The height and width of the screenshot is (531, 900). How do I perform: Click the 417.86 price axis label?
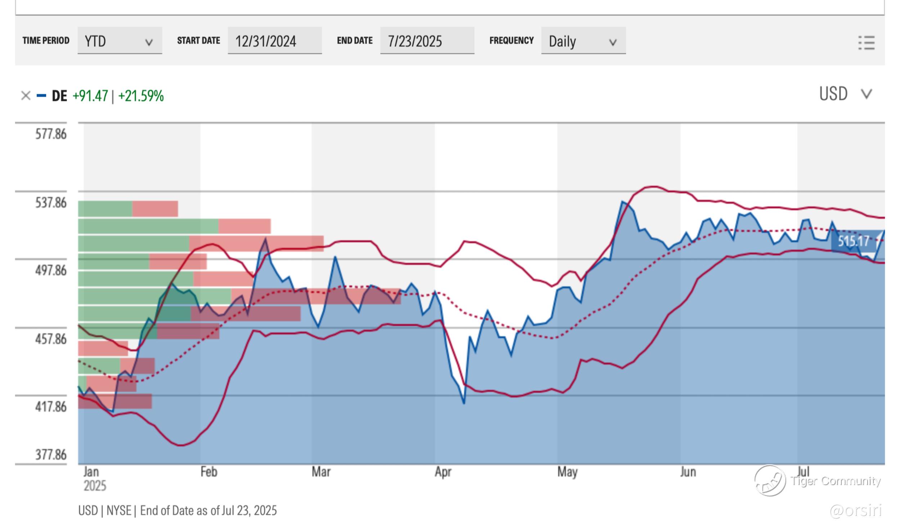click(x=51, y=407)
